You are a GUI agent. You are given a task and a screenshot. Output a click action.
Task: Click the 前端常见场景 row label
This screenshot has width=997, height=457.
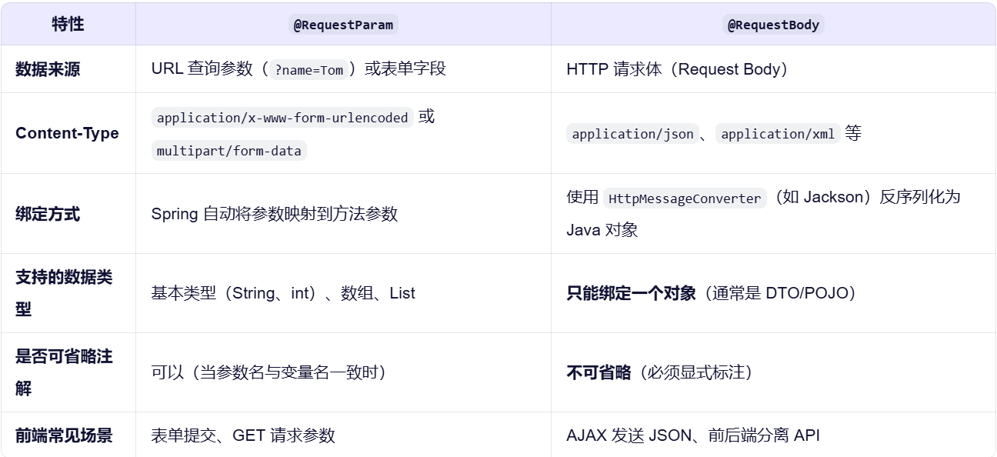pyautogui.click(x=64, y=435)
